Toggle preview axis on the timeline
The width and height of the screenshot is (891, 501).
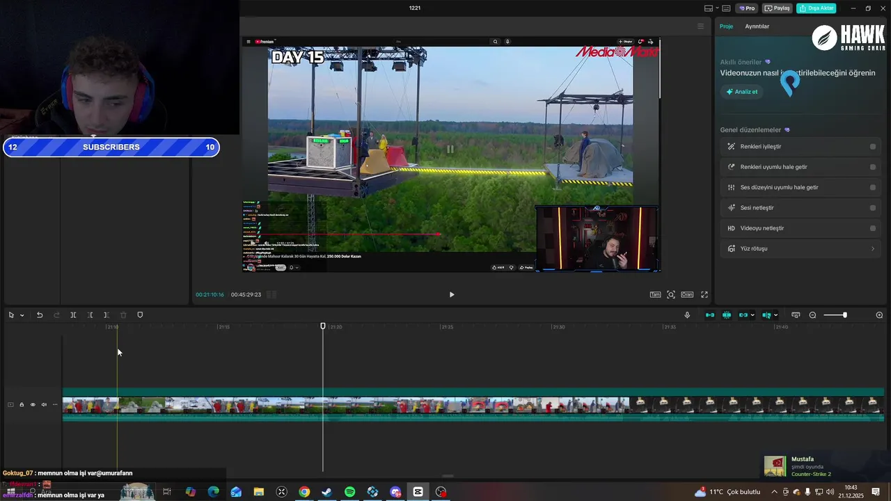click(766, 315)
